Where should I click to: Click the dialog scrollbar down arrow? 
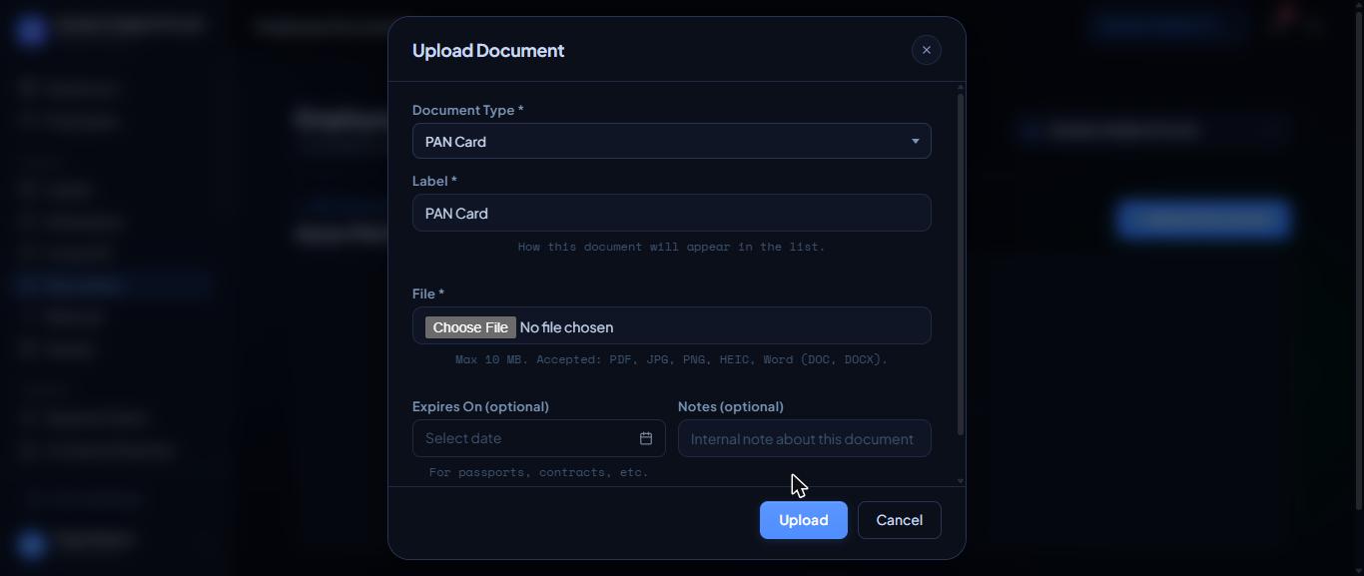tap(961, 481)
